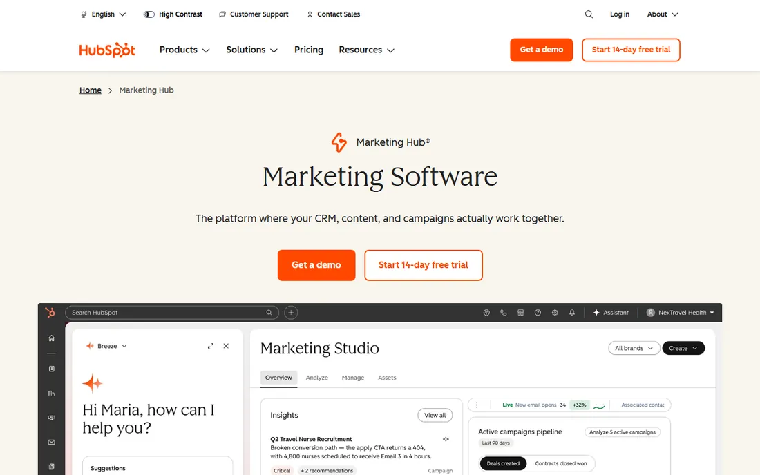The width and height of the screenshot is (760, 475).
Task: Click the speech bubble icon beside Customer Support
Action: point(222,14)
